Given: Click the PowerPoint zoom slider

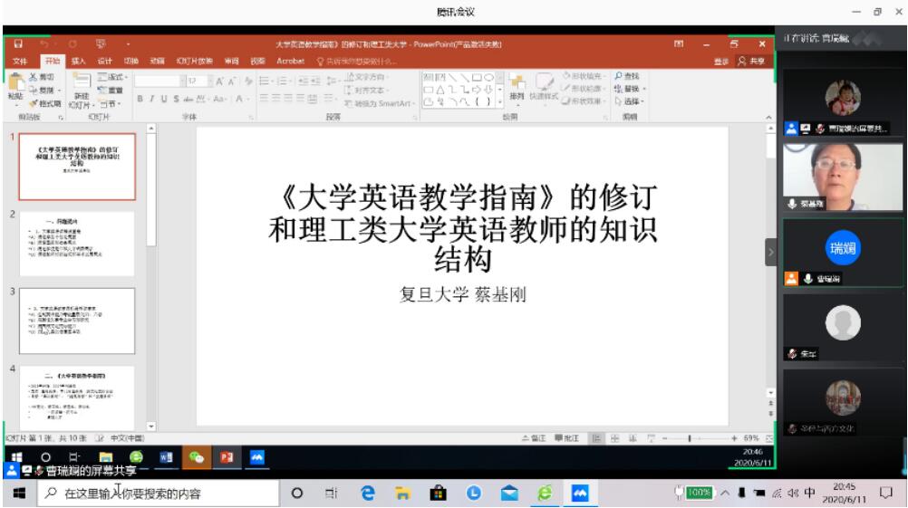Looking at the screenshot, I should [x=691, y=438].
